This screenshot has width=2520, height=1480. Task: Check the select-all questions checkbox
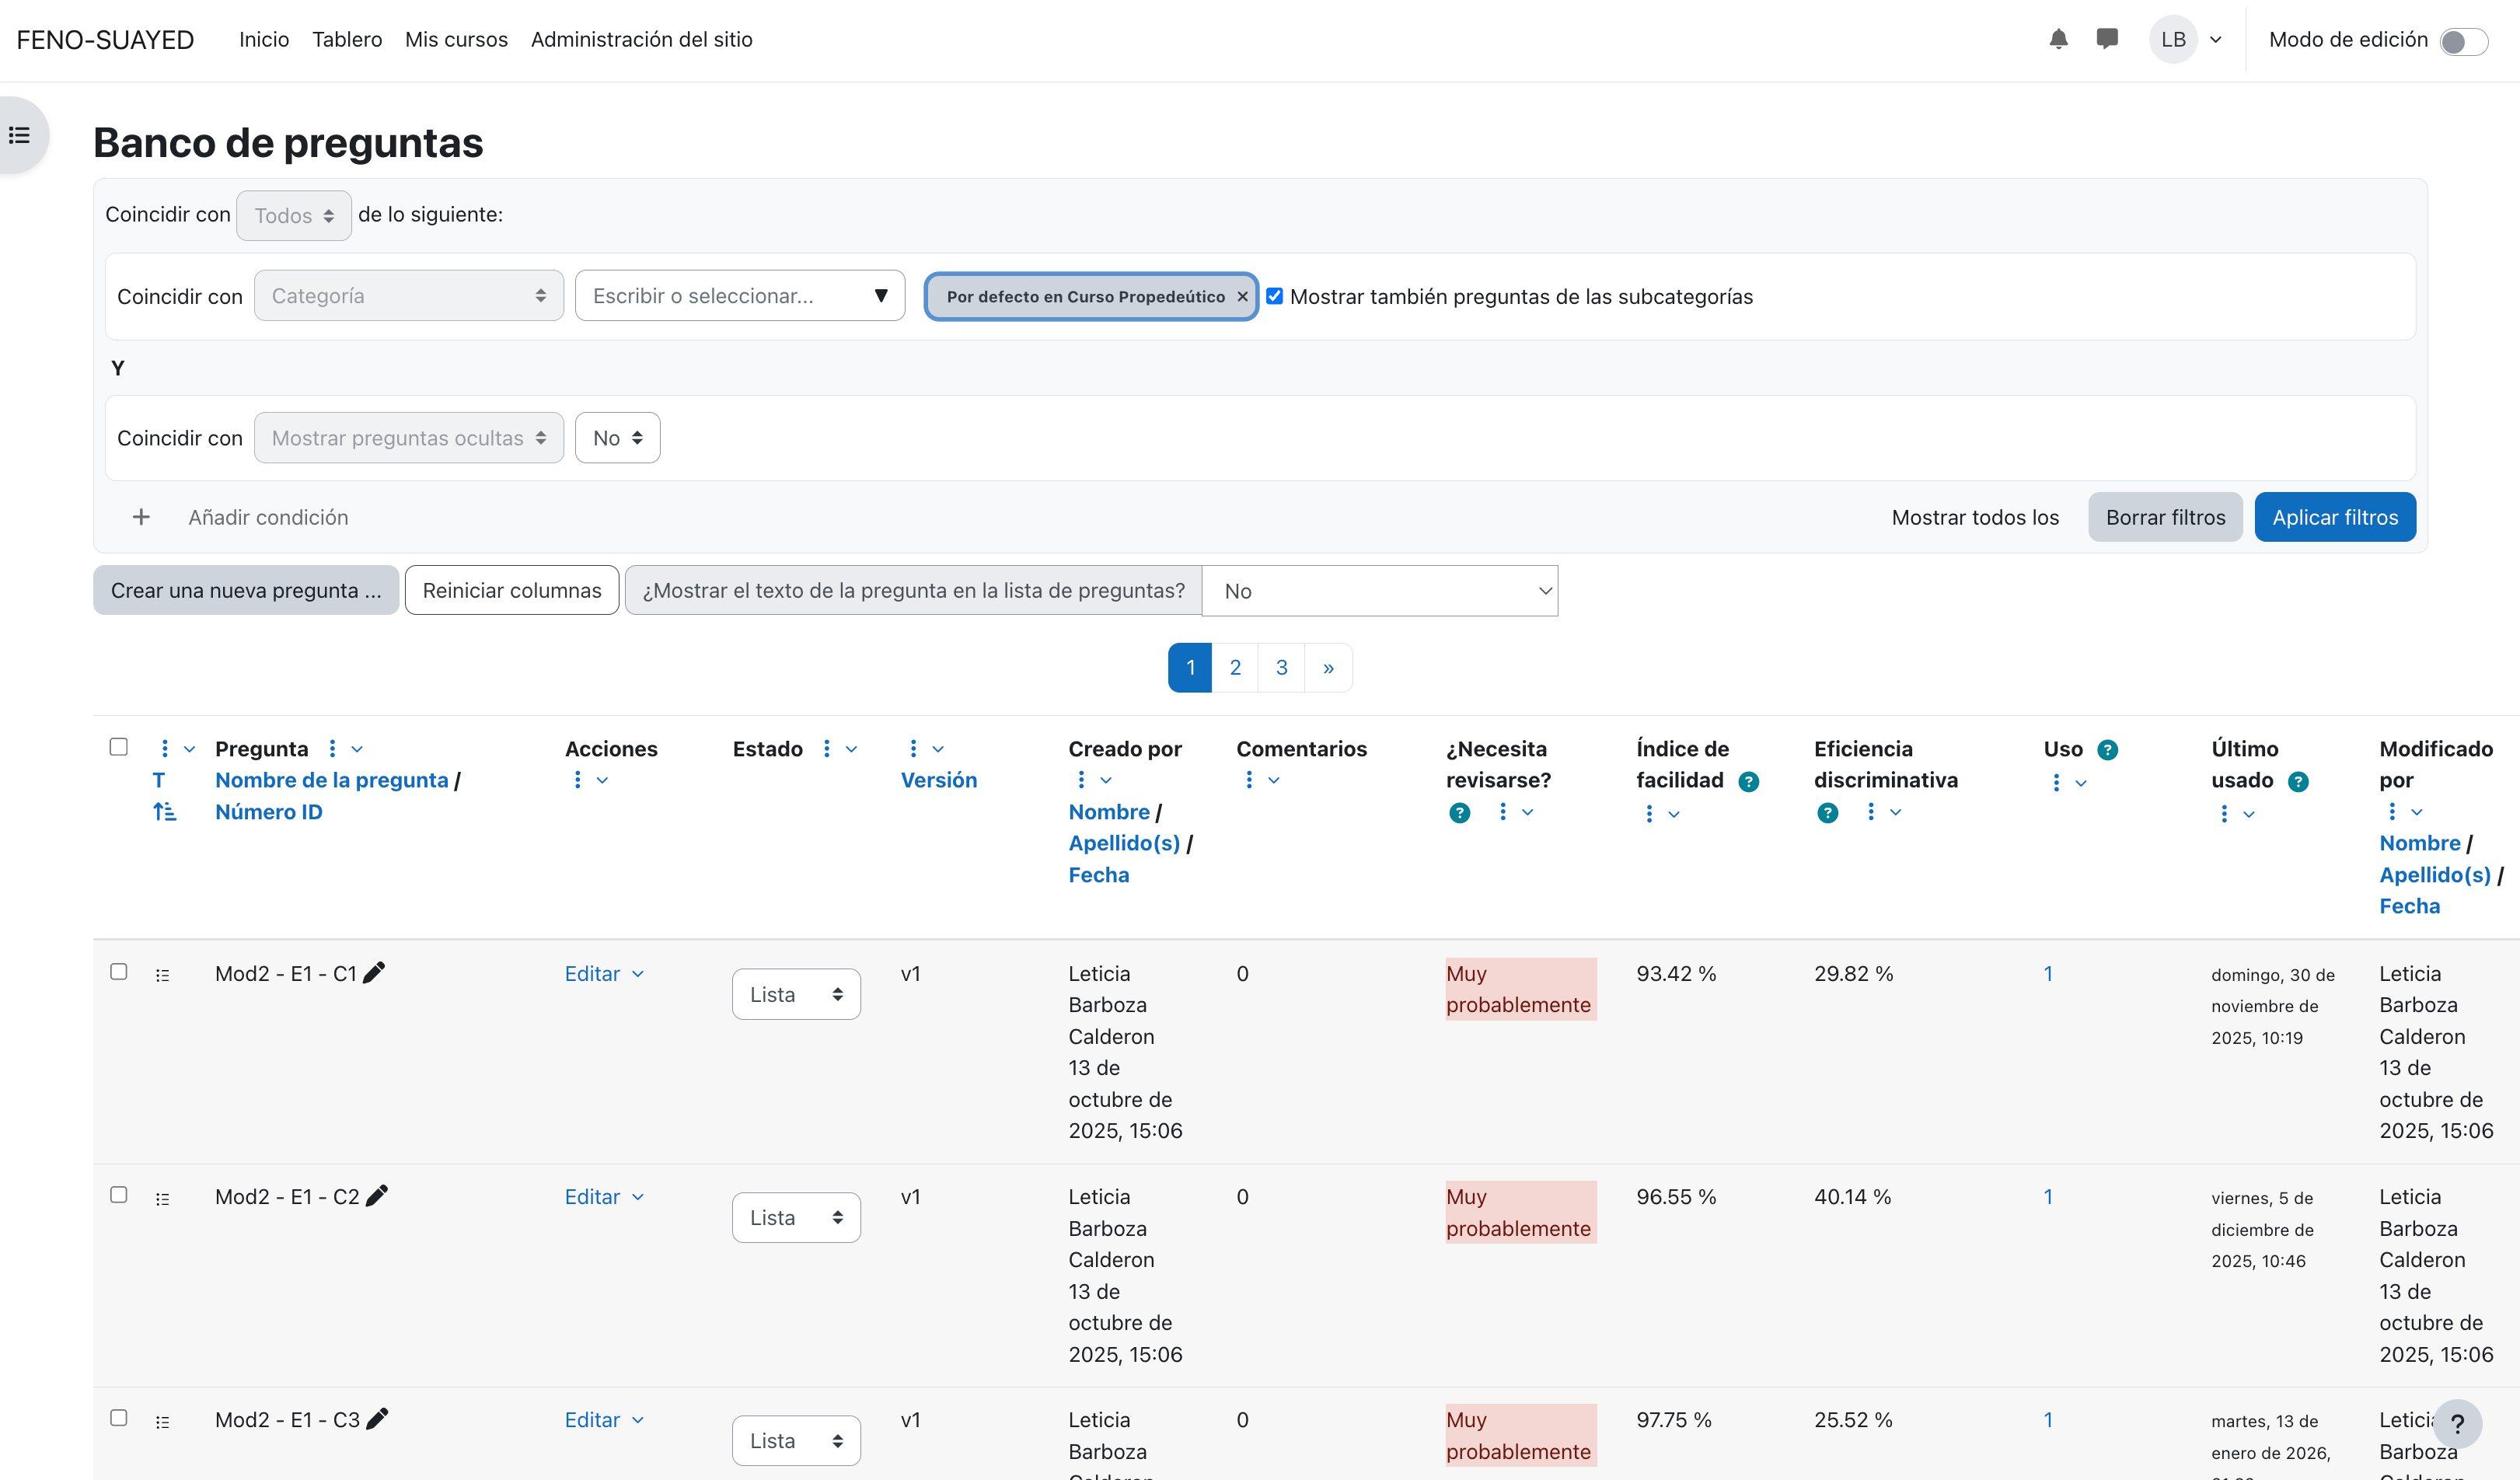pos(118,747)
